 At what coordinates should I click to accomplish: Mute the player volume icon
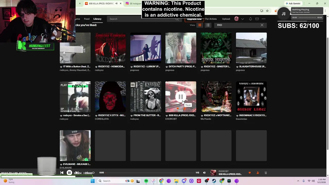point(204,173)
